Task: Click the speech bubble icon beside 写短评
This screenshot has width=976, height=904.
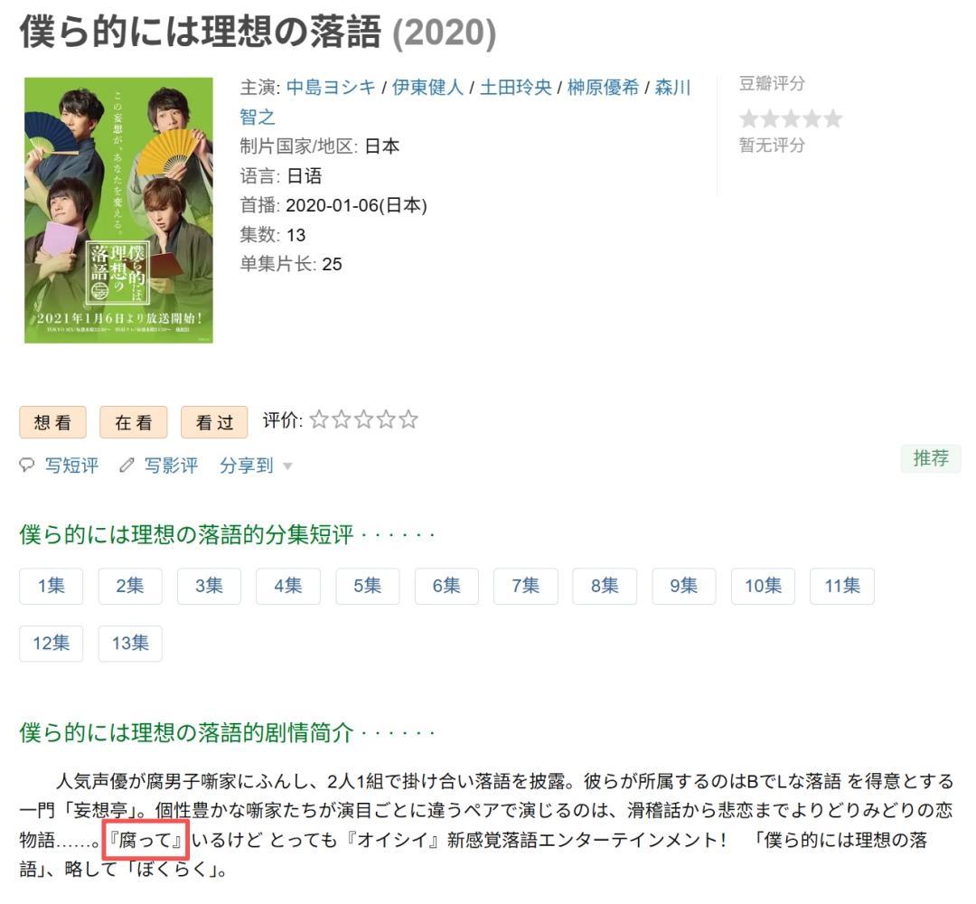Action: pyautogui.click(x=27, y=465)
